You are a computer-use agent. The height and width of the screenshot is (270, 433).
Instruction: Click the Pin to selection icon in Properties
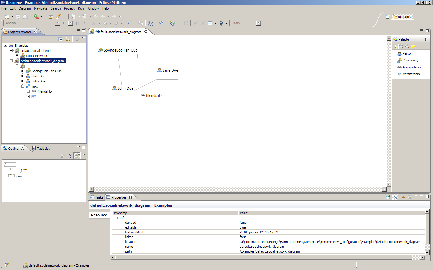click(x=388, y=197)
